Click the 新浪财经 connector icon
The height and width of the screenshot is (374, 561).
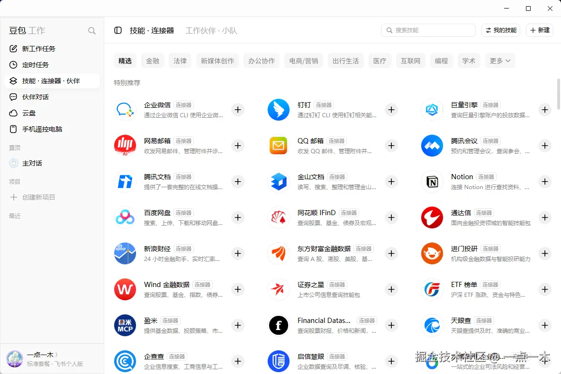(x=125, y=253)
